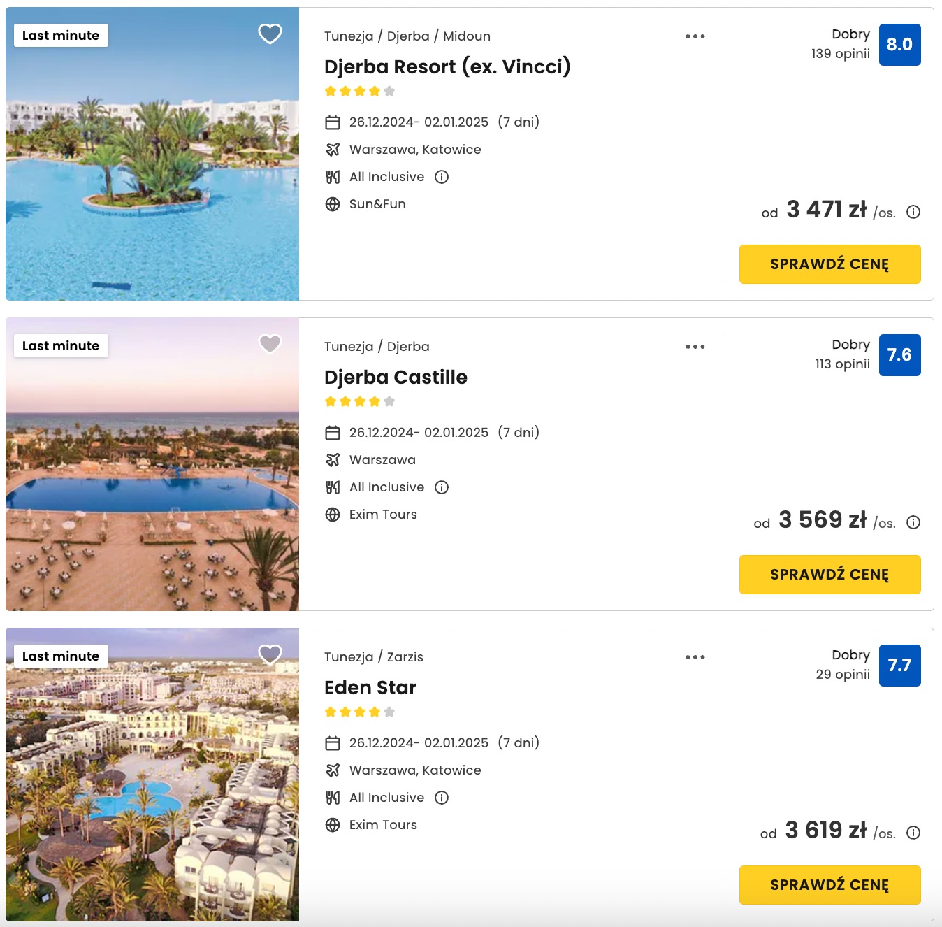Show price details icon beside 3 619 zł
The height and width of the screenshot is (927, 942).
(x=913, y=833)
